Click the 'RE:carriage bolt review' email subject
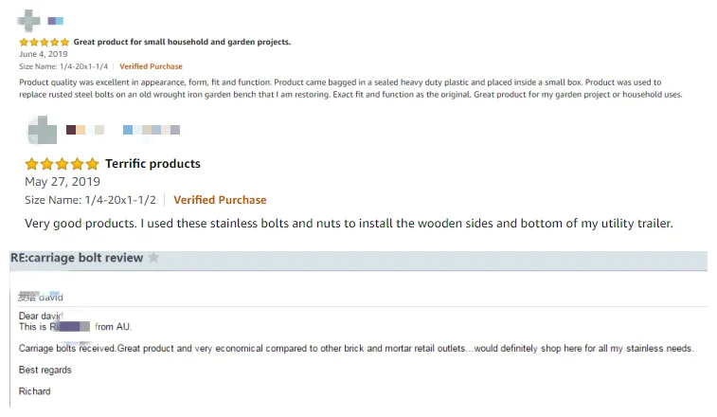The image size is (717, 417). (x=77, y=258)
